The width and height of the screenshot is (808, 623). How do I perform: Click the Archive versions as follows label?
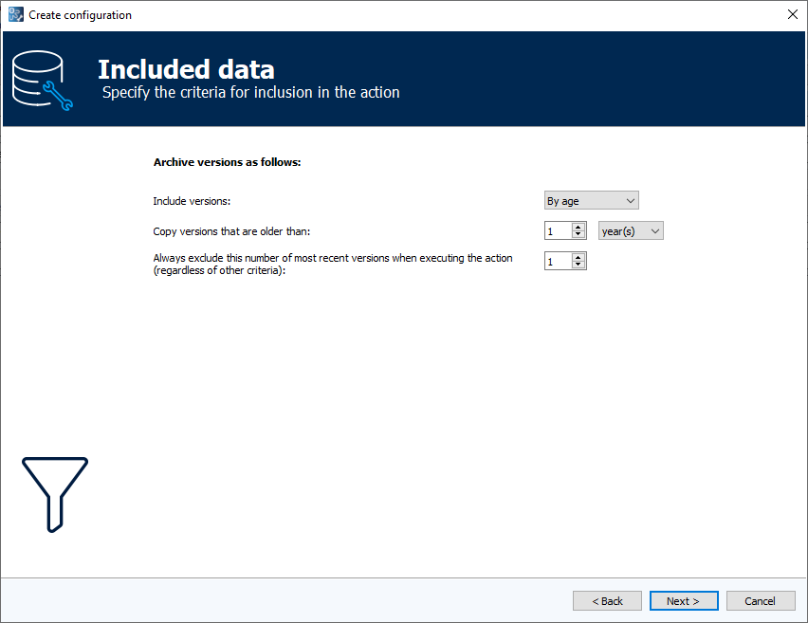click(228, 161)
